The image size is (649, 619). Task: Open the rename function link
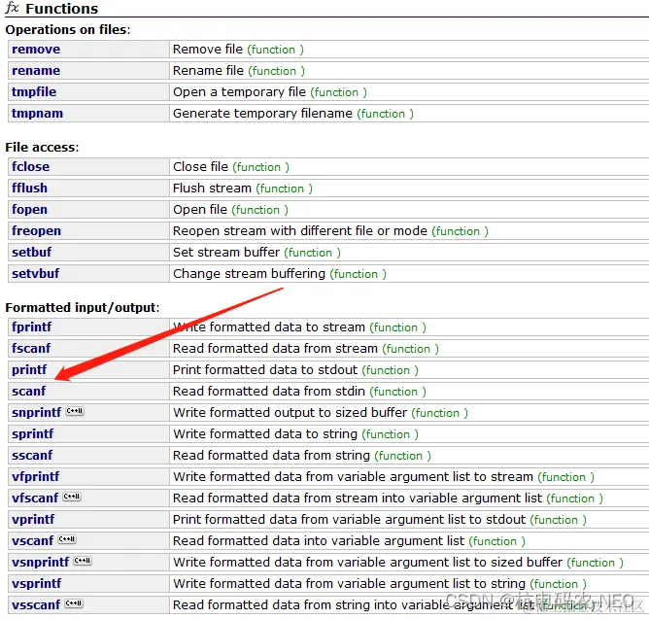tap(36, 71)
